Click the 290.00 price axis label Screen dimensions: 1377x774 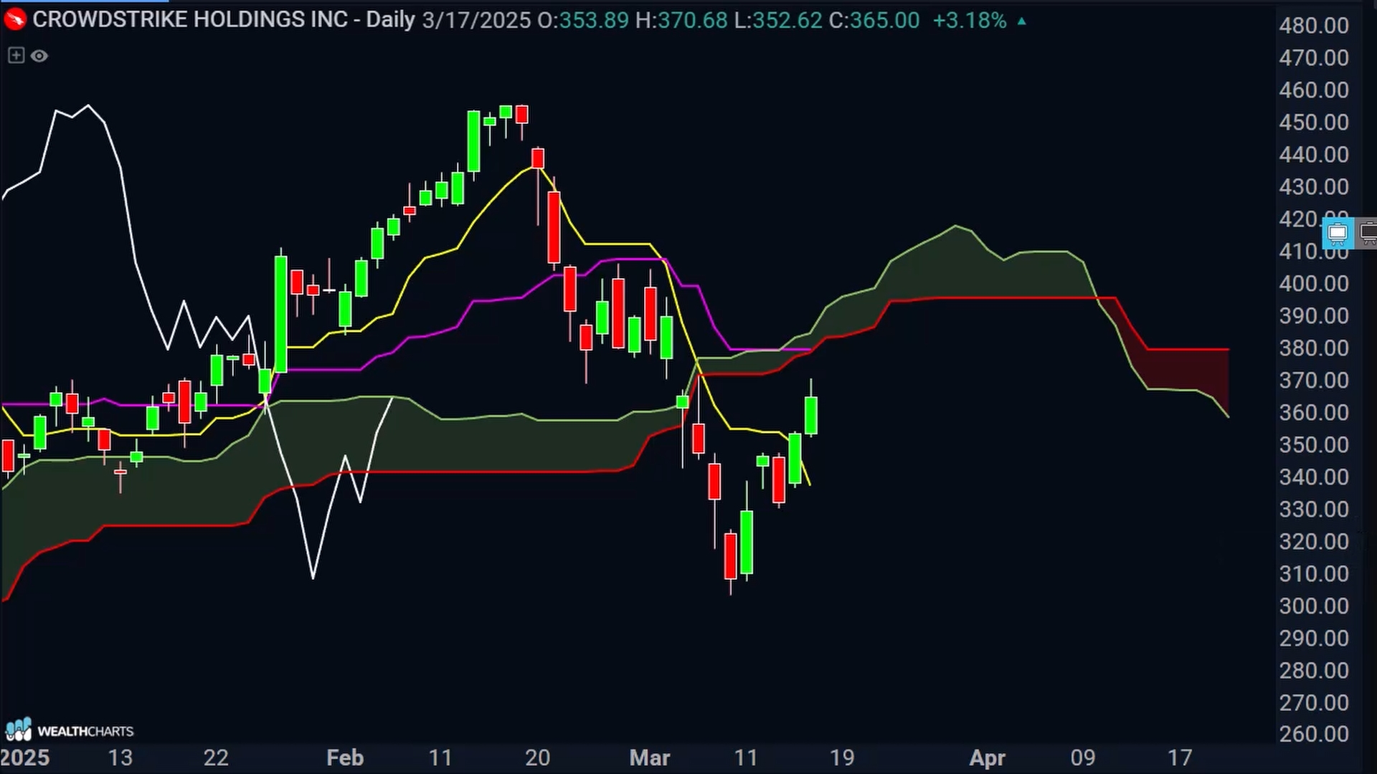click(1314, 639)
